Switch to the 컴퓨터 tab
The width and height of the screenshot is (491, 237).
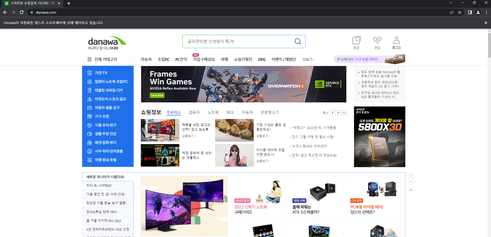click(194, 112)
